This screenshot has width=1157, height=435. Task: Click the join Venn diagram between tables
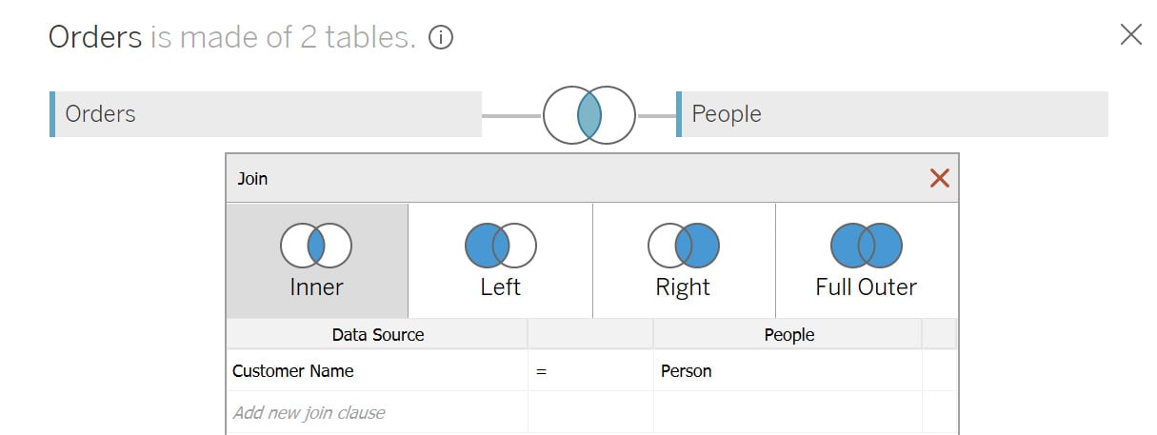(589, 115)
